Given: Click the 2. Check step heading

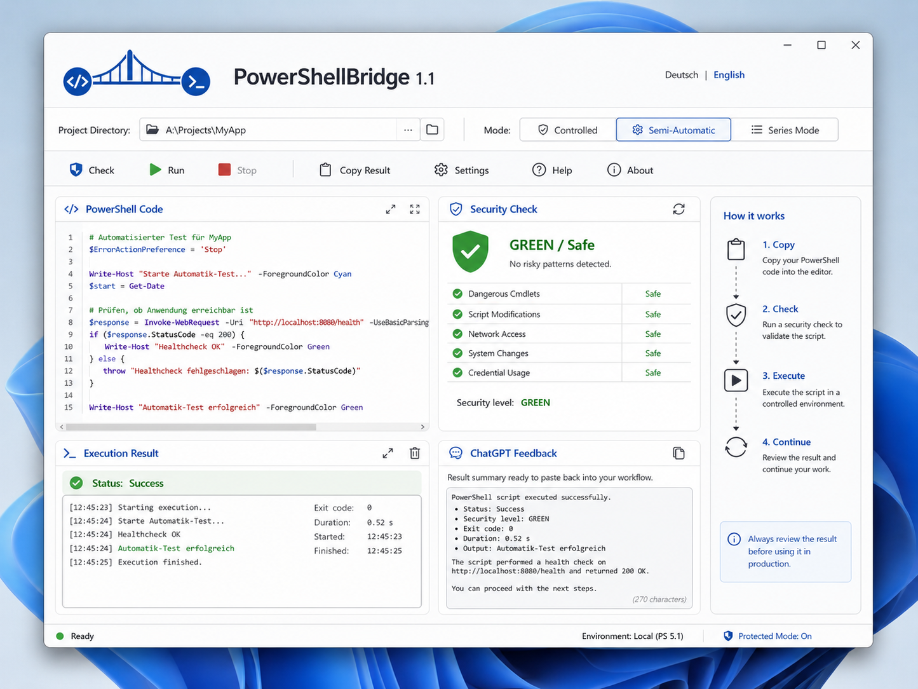Looking at the screenshot, I should 780,309.
